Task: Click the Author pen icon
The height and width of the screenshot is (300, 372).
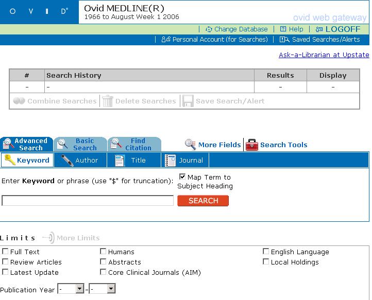Action: (67, 160)
